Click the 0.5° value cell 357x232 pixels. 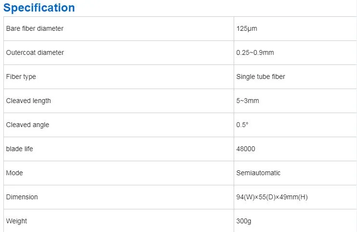click(242, 125)
